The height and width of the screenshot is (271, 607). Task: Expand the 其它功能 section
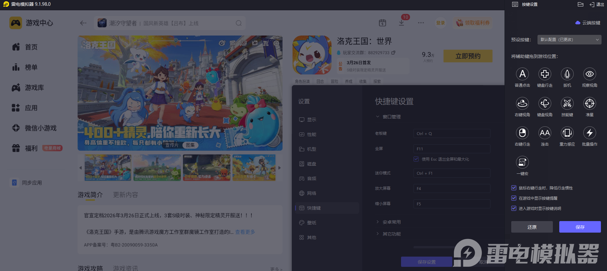391,234
